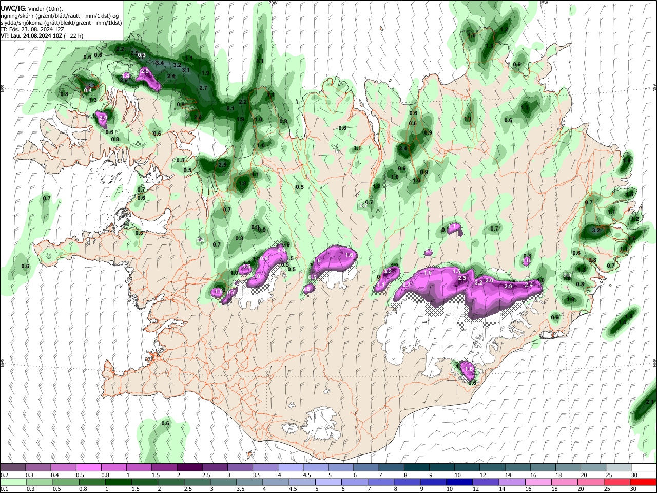Select the pale green rain-scale swatch between 0.1 and 0.3
Viewport: 657px width, 493px height.
pos(13,482)
